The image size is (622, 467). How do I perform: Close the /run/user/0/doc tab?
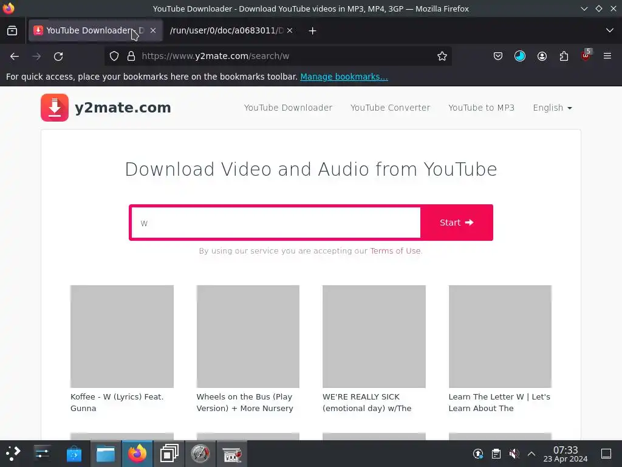coord(290,30)
